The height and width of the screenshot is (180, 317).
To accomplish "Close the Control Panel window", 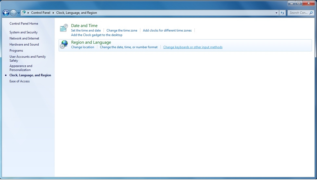I will point(309,3).
